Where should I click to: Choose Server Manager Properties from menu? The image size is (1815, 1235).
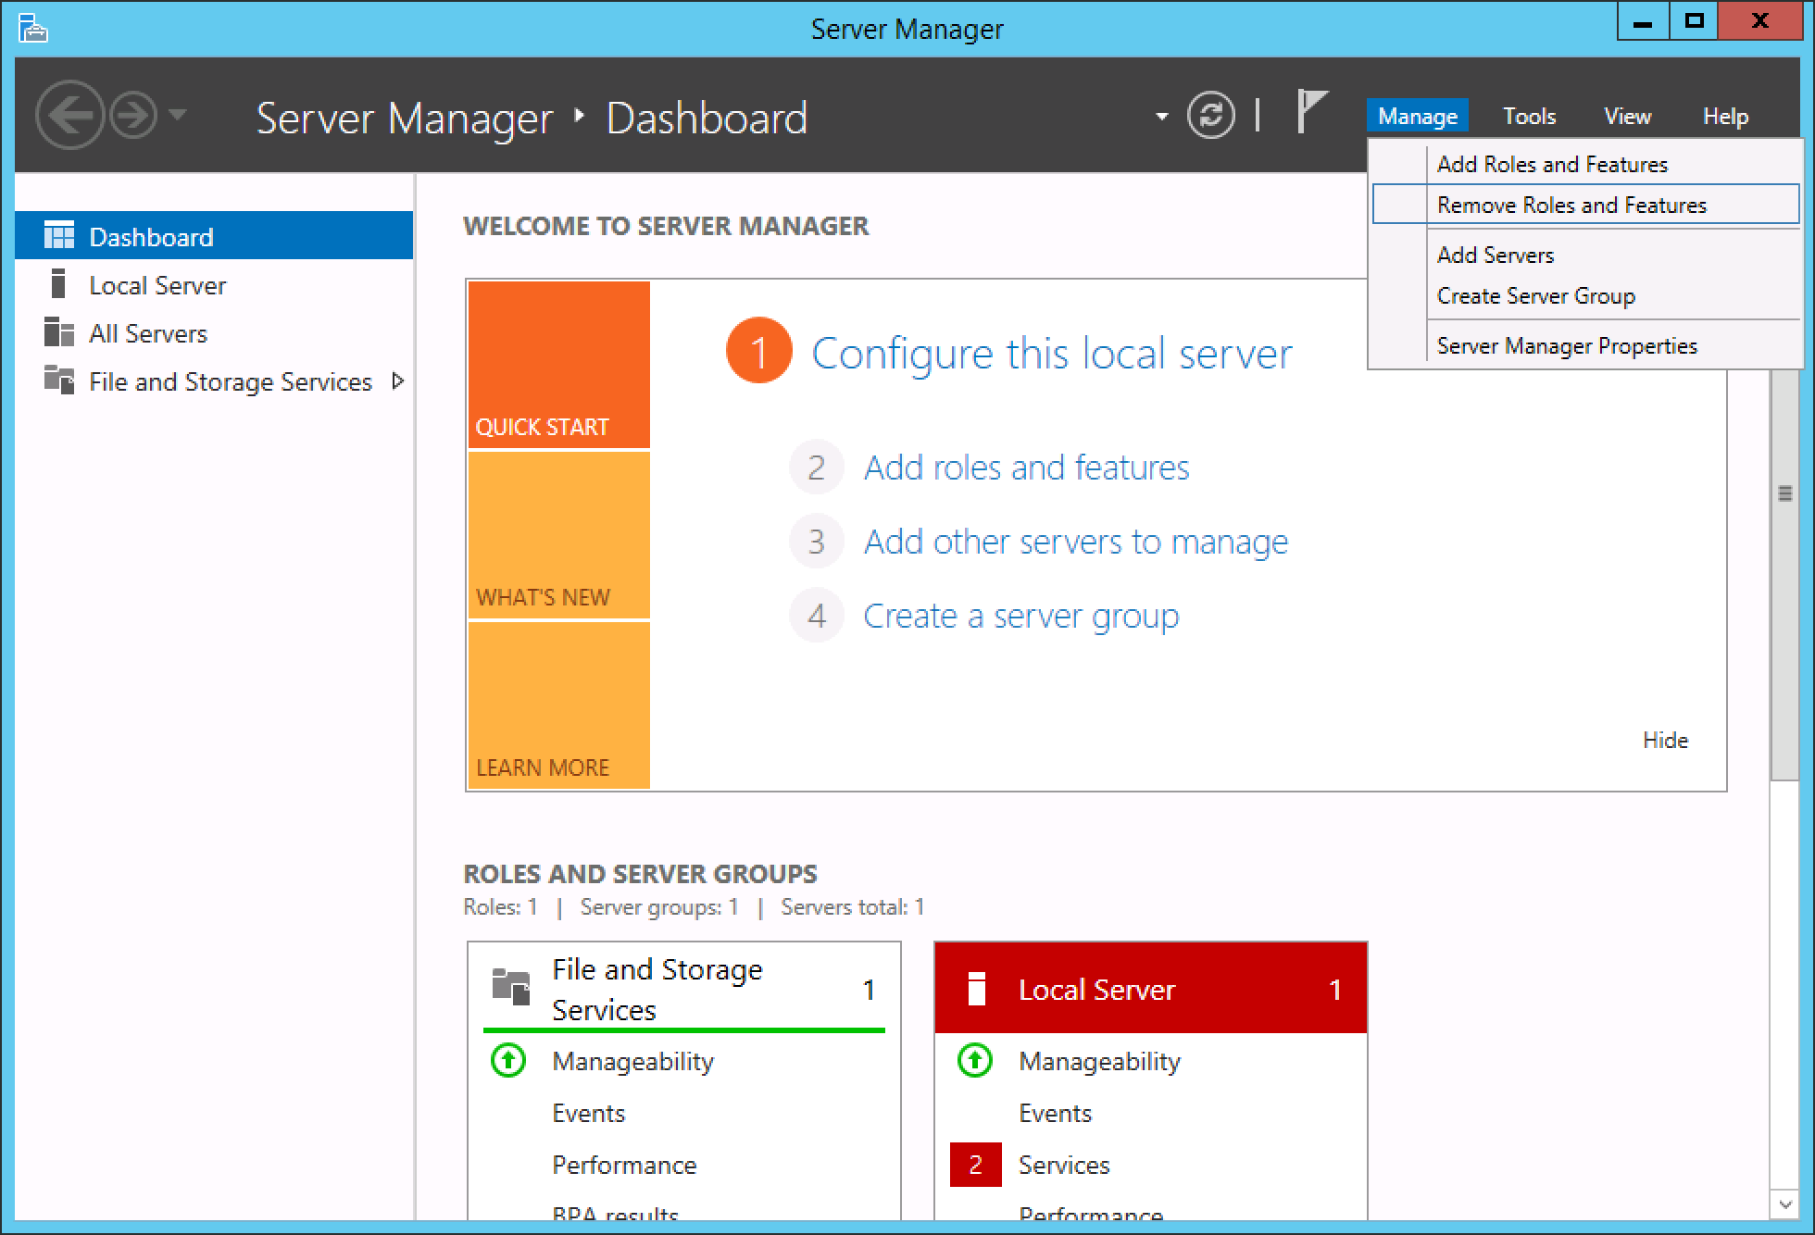(x=1566, y=345)
